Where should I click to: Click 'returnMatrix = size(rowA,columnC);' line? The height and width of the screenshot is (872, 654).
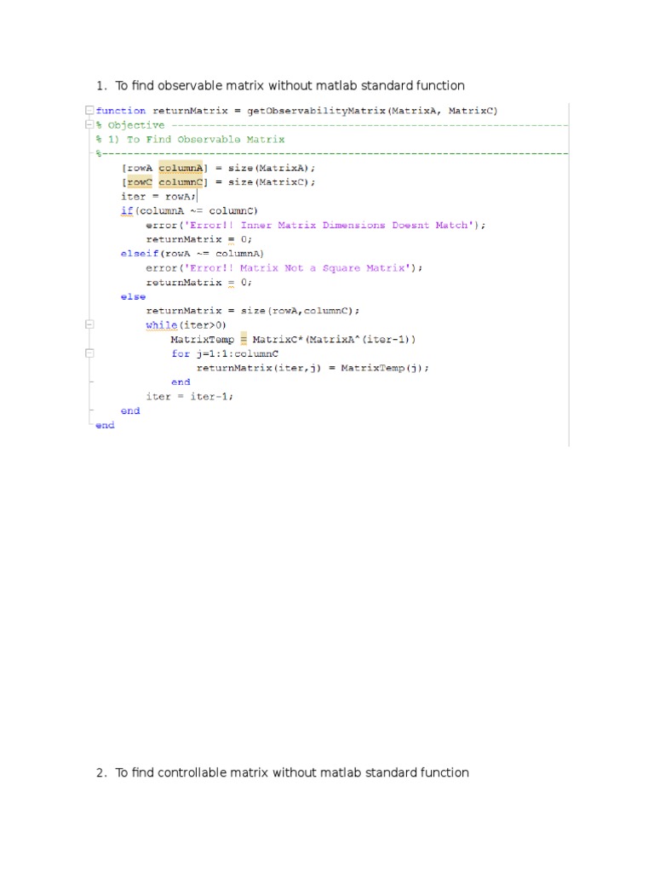[252, 311]
